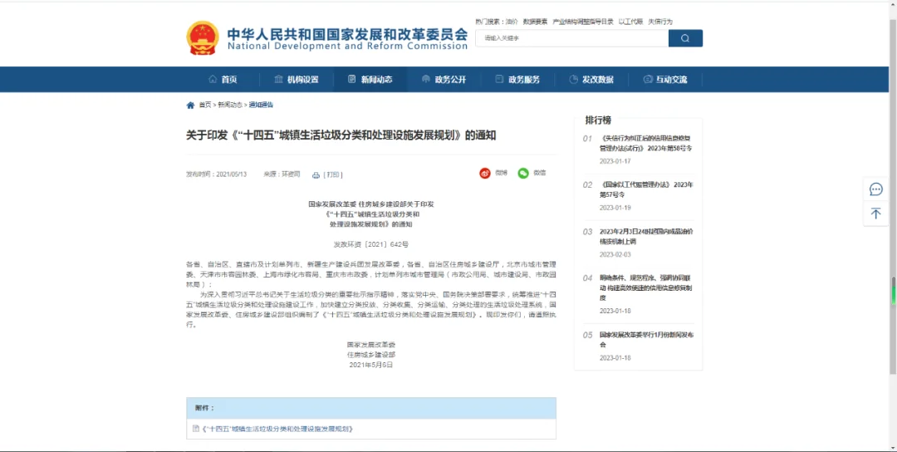Open the 政务服务 navigation menu

click(x=517, y=80)
